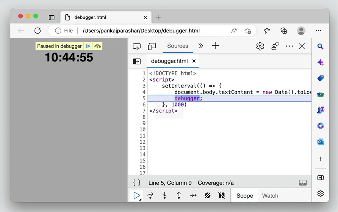Screen dimensions: 338x212
Task: Collapse the sidebar with the arrow-panel icon
Action: click(x=320, y=178)
